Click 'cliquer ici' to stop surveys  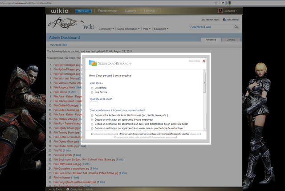pos(195,134)
